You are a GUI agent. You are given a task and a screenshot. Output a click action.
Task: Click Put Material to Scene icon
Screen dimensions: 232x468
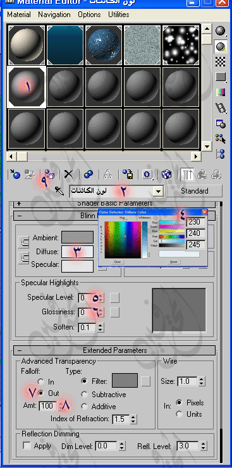30,175
